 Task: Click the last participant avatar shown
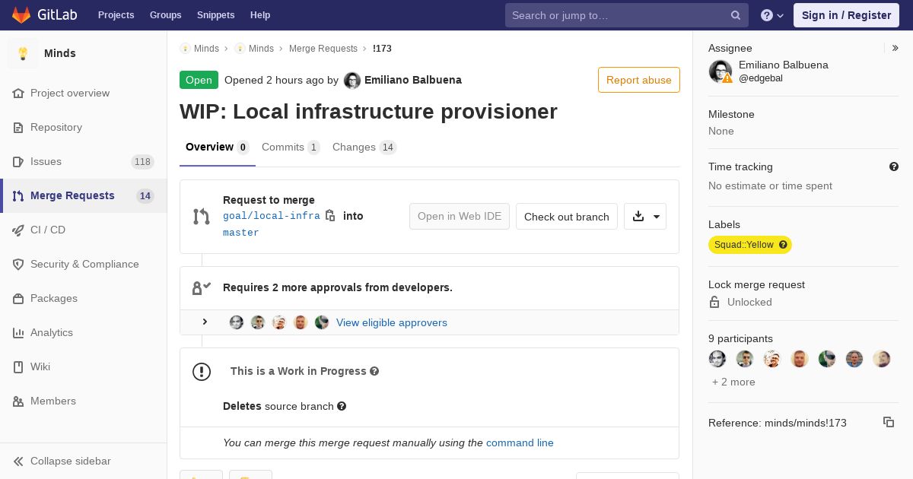[882, 359]
